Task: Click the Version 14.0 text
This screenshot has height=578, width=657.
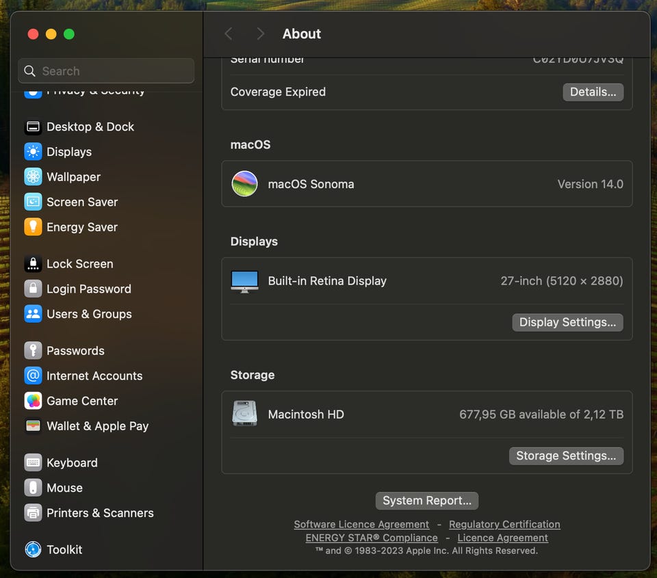Action: 590,184
